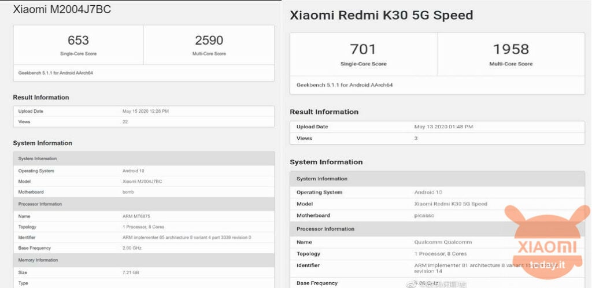Select 'Android 10' value in the Redmi K30 result
The width and height of the screenshot is (592, 288).
(428, 192)
